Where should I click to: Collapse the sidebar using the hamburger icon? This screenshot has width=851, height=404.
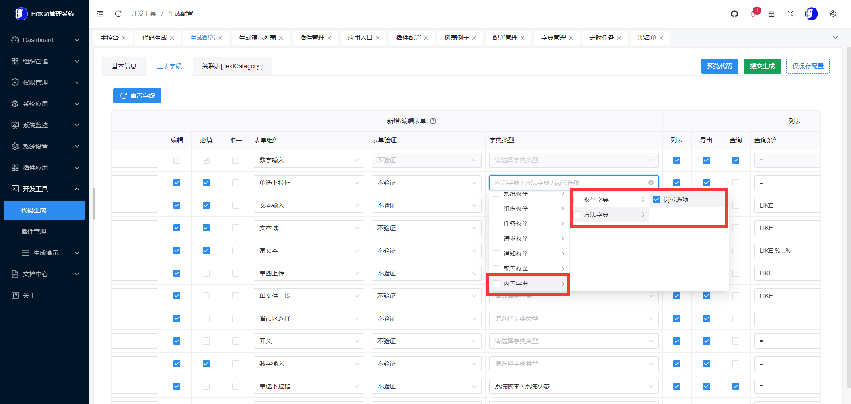tap(99, 14)
